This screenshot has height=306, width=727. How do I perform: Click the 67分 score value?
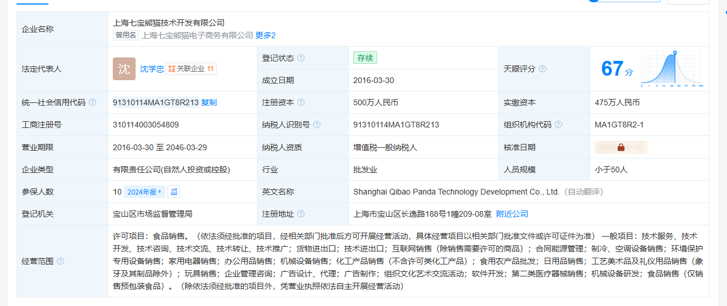coord(617,69)
